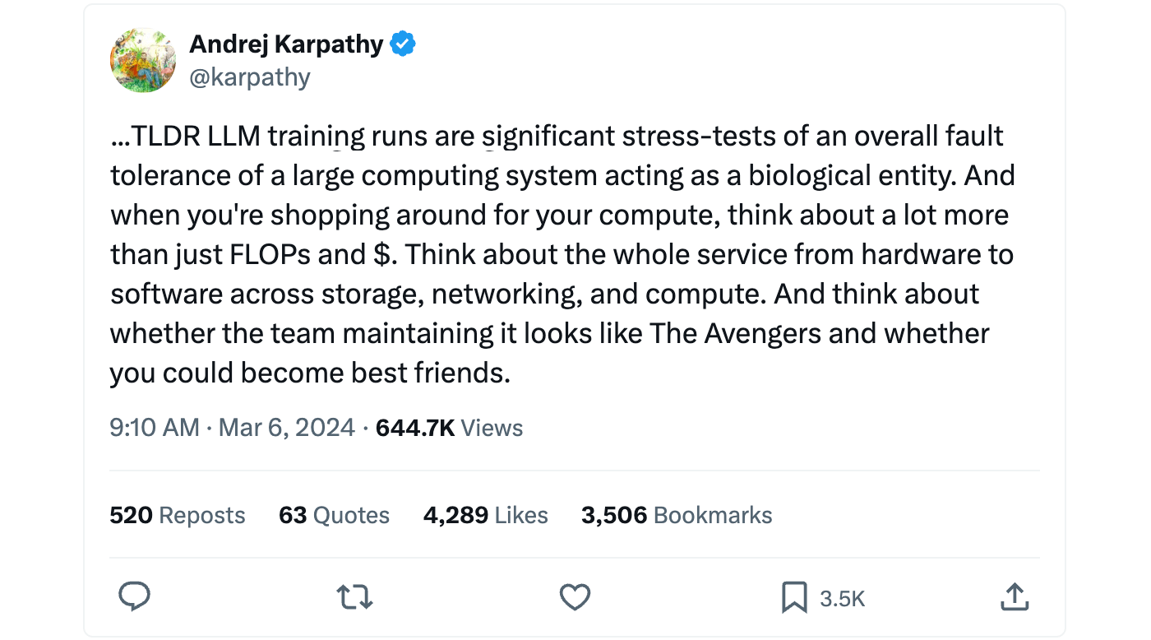
Task: Show the 520 Reposts list
Action: click(x=178, y=515)
